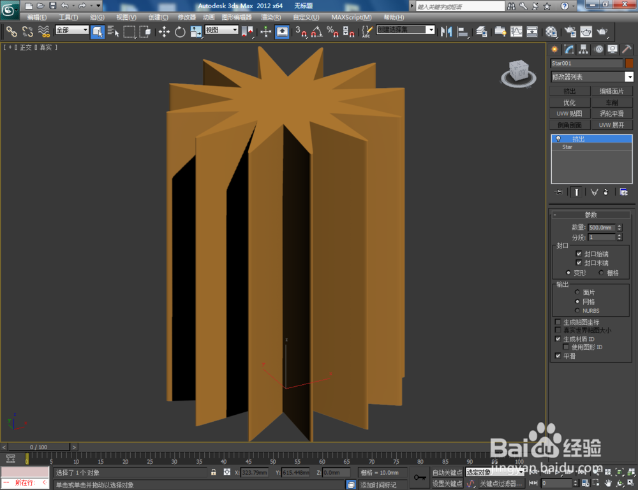
Task: Click the Set Key button
Action: (447, 484)
